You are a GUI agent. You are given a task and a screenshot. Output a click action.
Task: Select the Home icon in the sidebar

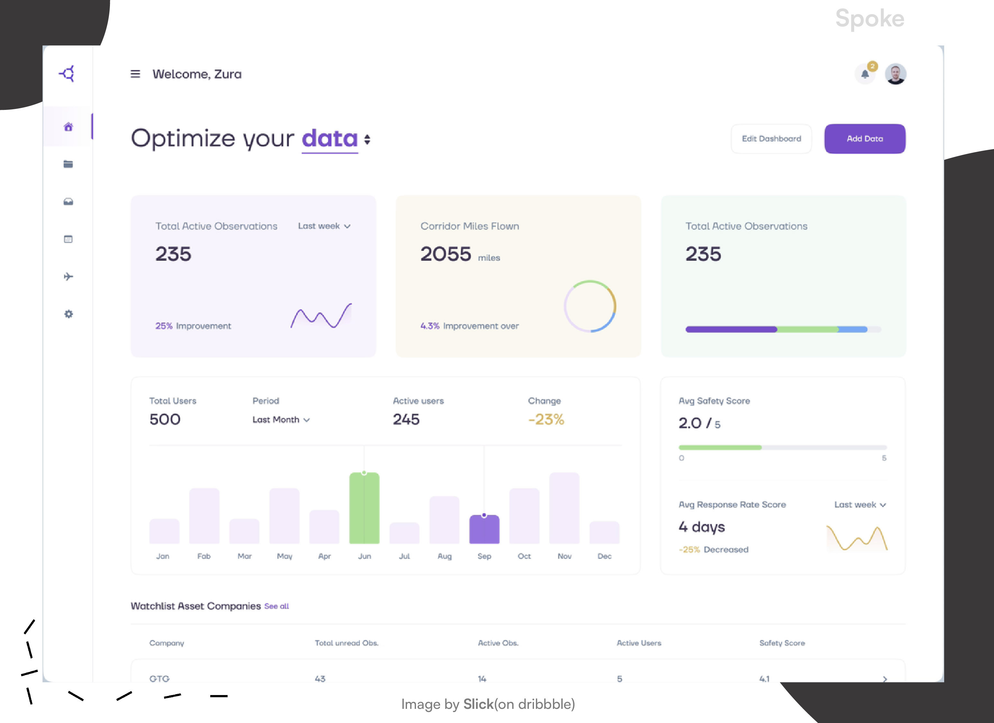pyautogui.click(x=68, y=127)
